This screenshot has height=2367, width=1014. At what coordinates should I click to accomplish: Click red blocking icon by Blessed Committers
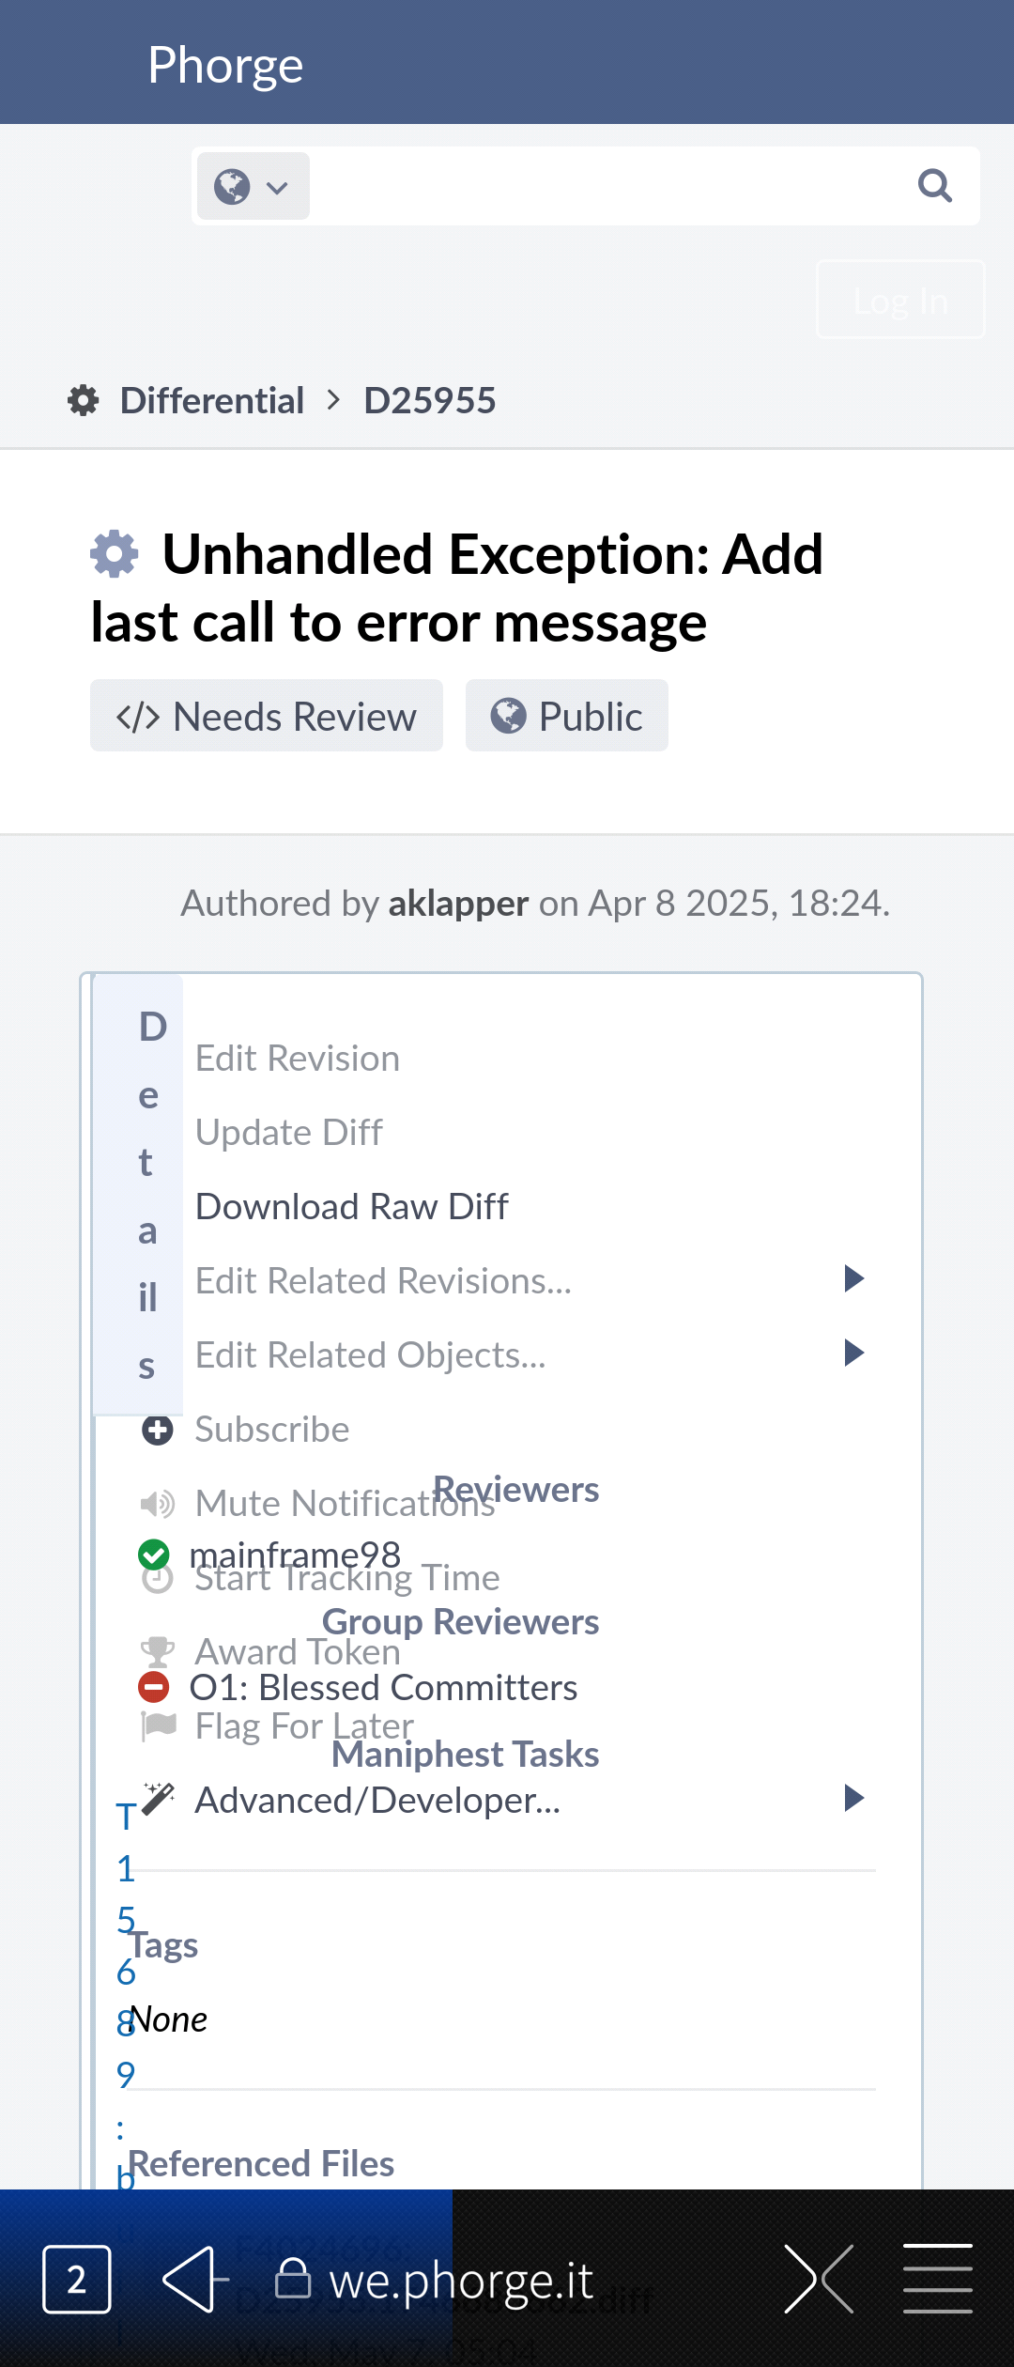[x=153, y=1687]
